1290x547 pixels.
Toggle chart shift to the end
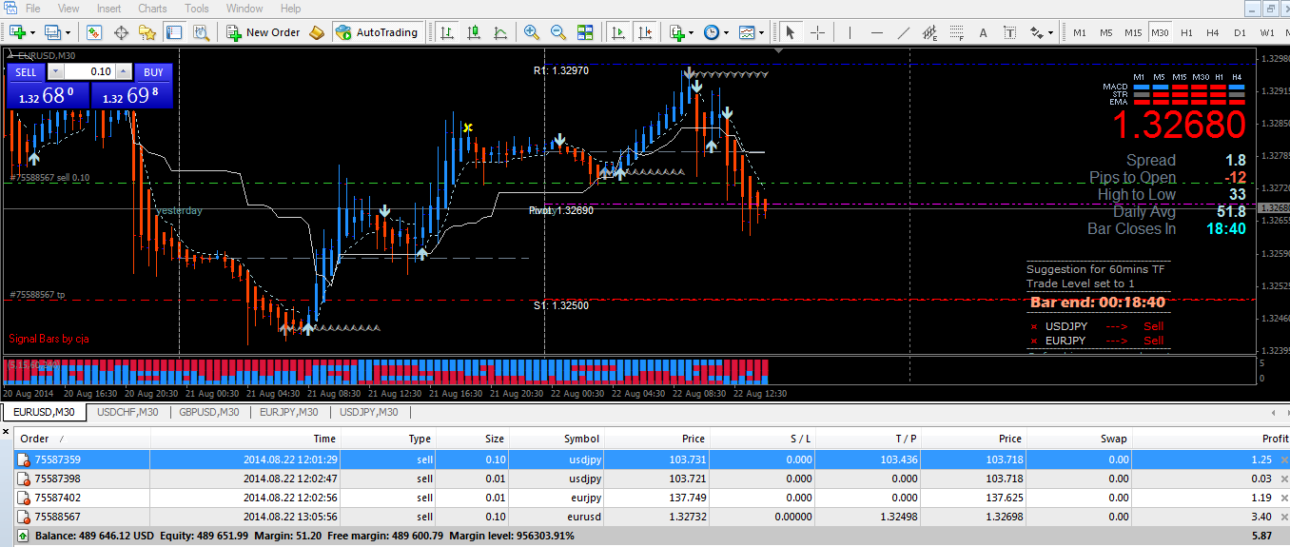[645, 32]
